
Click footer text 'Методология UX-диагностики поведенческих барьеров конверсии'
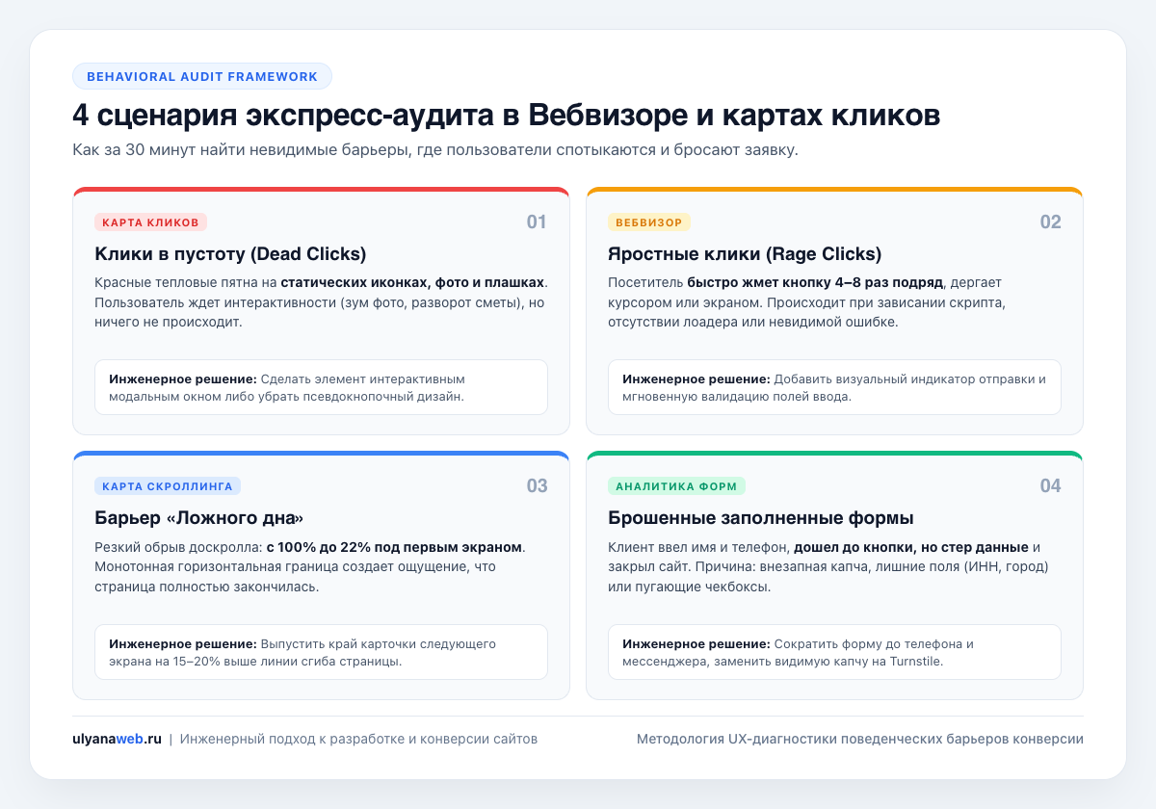click(860, 739)
